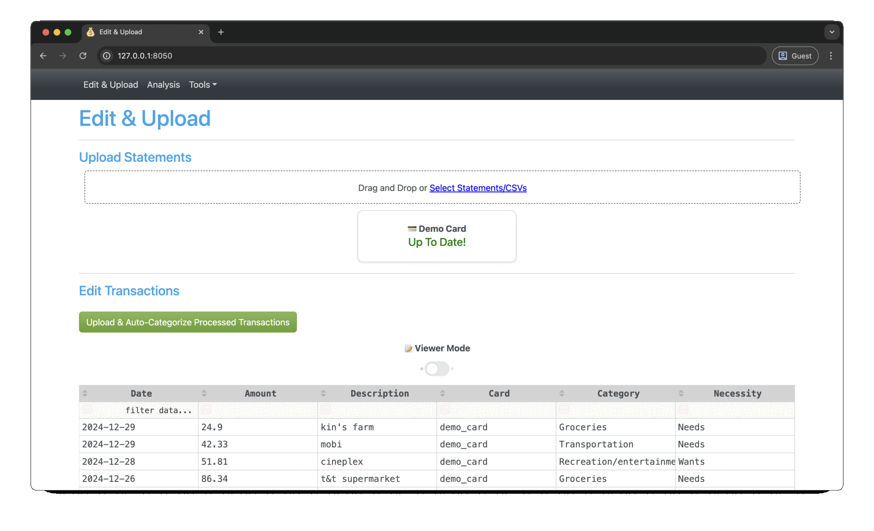The width and height of the screenshot is (874, 531).
Task: Toggle case sensitivity in Date filter
Action: coord(87,410)
